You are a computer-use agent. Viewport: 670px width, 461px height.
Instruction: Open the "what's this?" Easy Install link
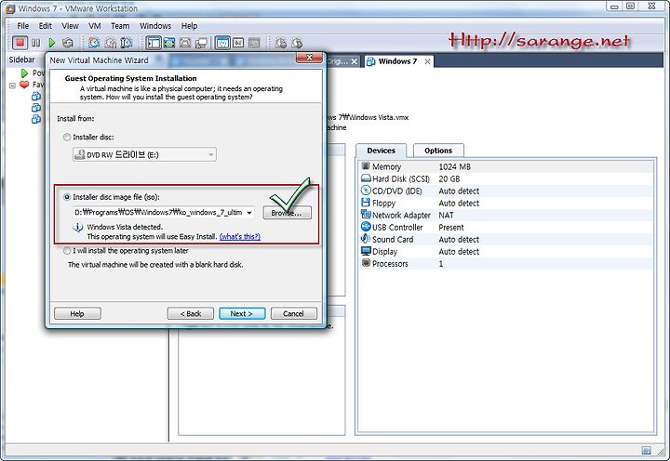(x=240, y=236)
